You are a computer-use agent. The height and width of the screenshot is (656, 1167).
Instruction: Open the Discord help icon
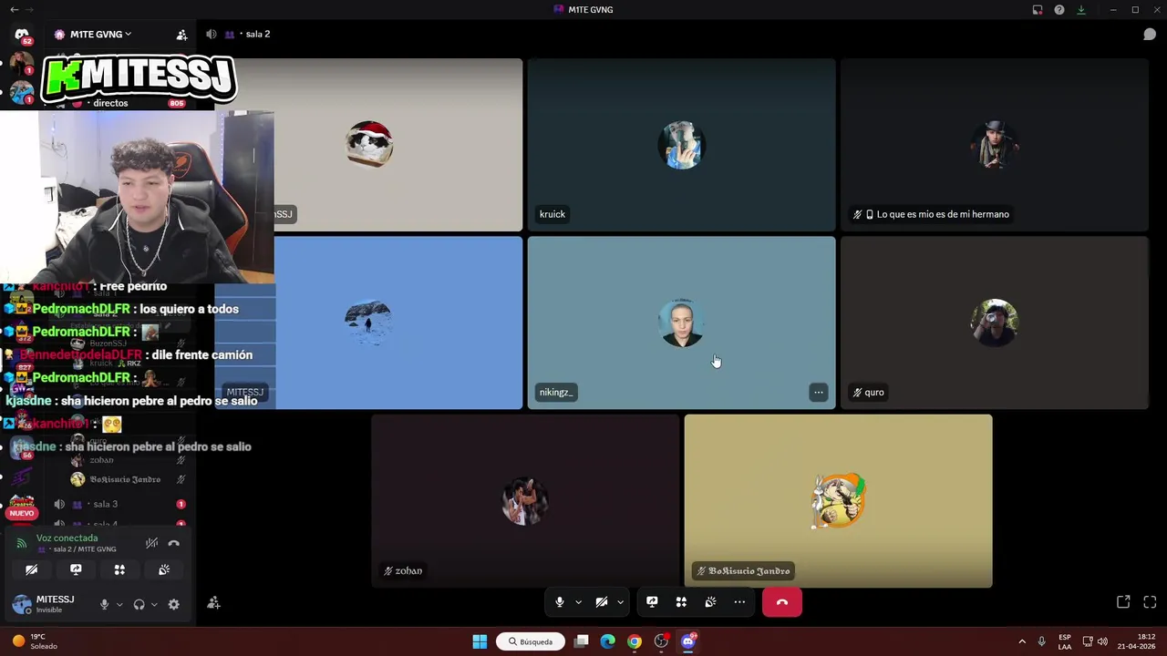(x=1059, y=10)
